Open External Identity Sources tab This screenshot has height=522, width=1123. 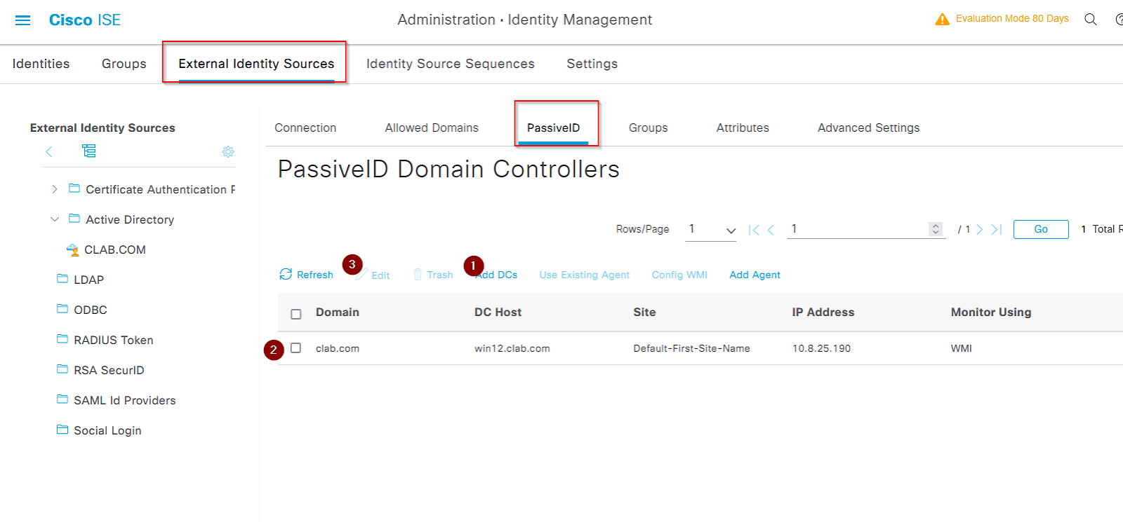pyautogui.click(x=256, y=64)
